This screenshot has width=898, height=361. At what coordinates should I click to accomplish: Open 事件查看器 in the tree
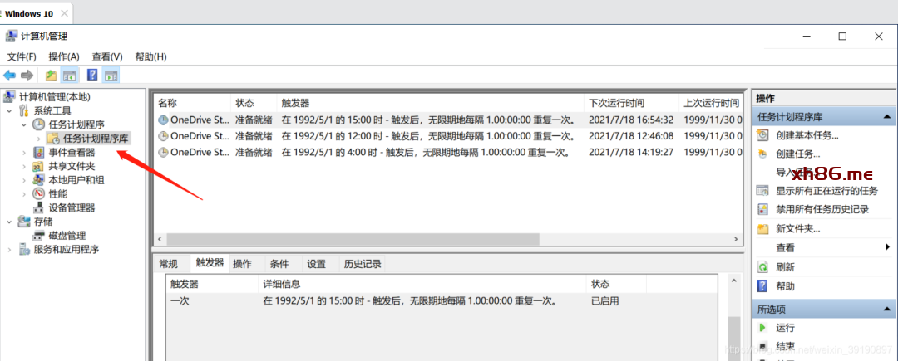tap(72, 153)
